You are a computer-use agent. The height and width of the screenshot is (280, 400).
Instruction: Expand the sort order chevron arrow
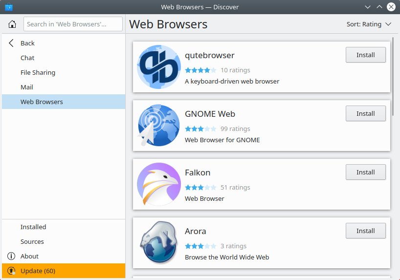coord(388,24)
